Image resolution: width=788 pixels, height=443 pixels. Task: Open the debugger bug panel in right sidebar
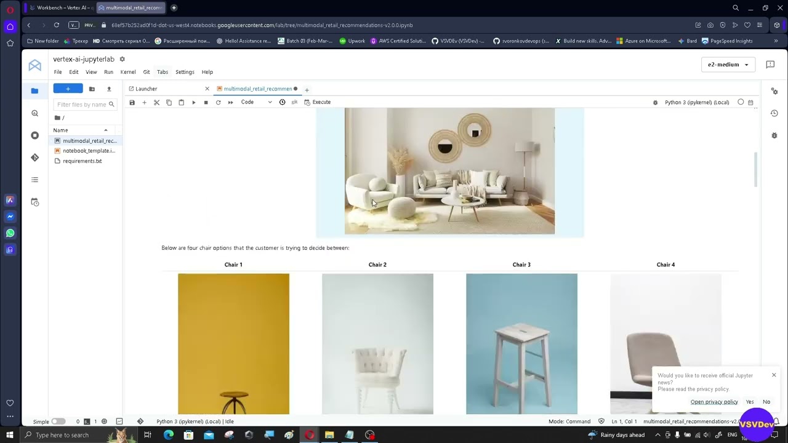(774, 135)
